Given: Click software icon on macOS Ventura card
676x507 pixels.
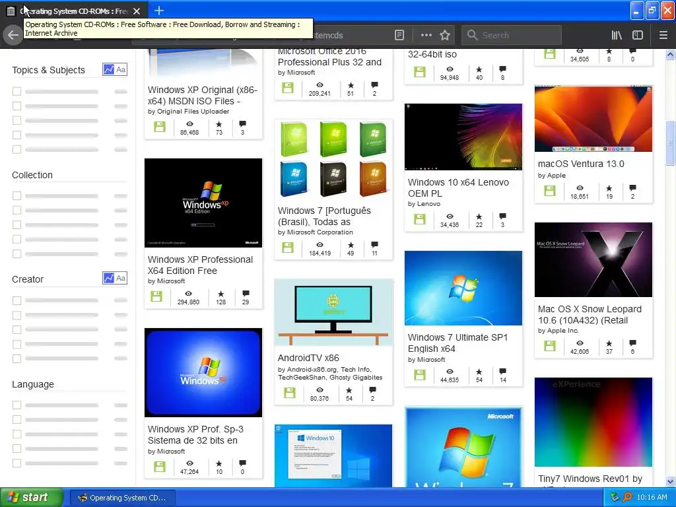Looking at the screenshot, I should tap(550, 191).
